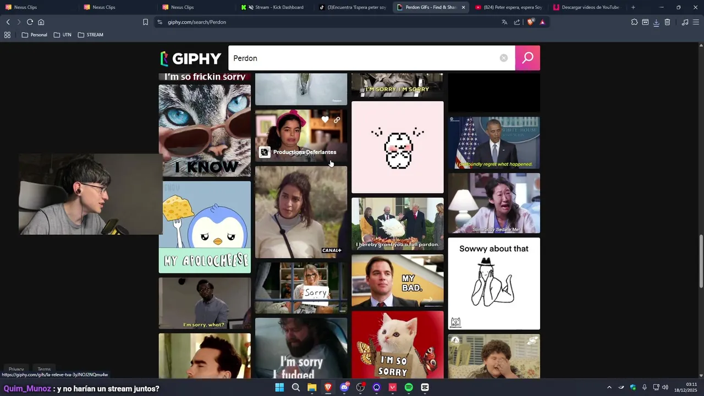Open File Explorer from the taskbar

pyautogui.click(x=312, y=387)
